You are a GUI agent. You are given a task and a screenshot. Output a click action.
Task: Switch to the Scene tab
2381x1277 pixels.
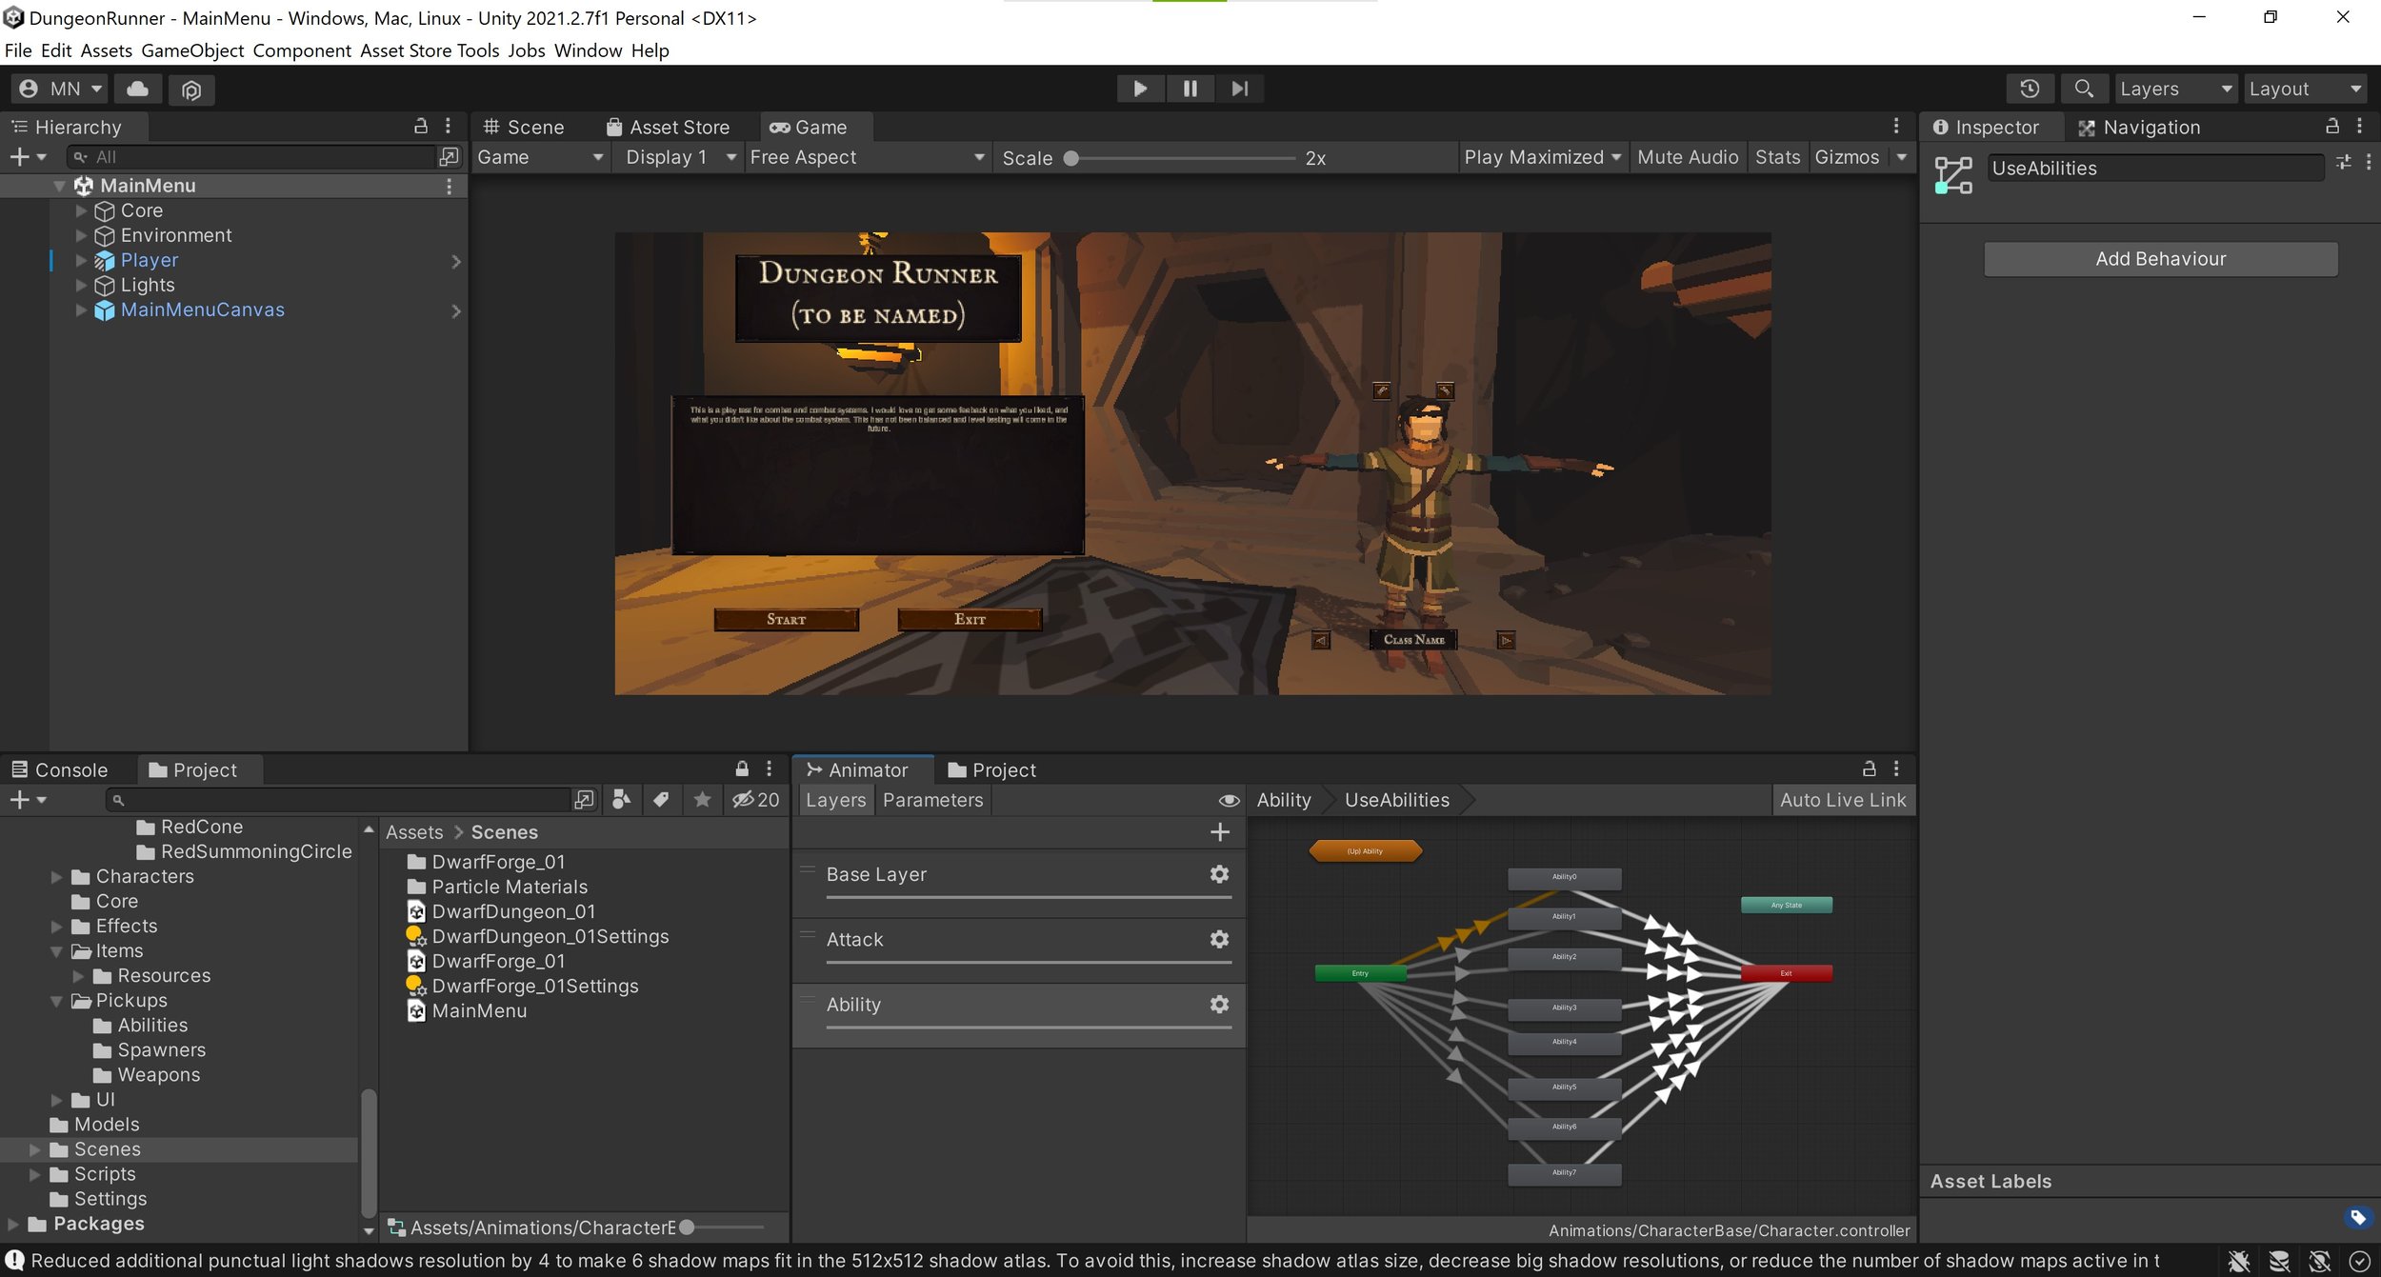coord(525,127)
